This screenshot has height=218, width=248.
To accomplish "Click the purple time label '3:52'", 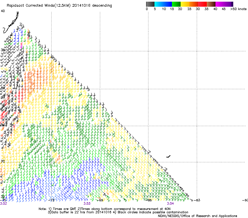I will pos(3,204).
